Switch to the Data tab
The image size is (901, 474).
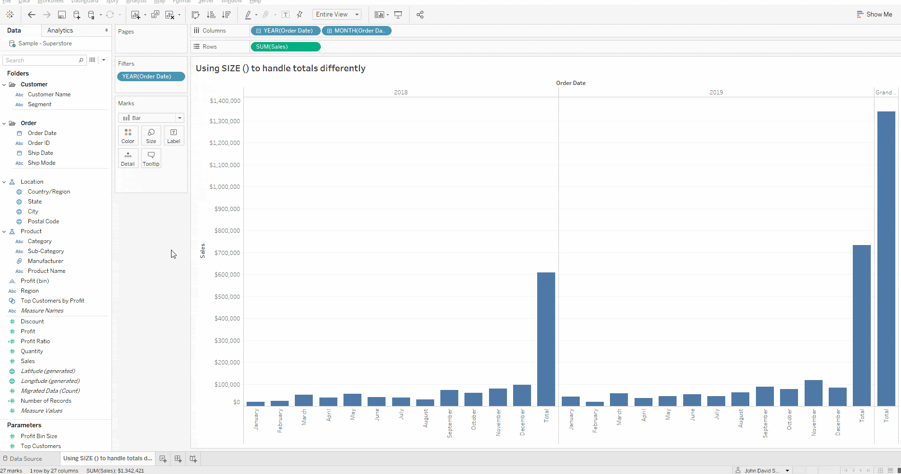[14, 30]
